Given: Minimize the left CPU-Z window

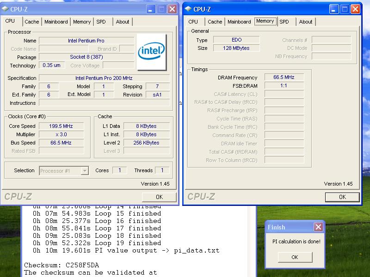Looking at the screenshot, I should pos(151,9).
